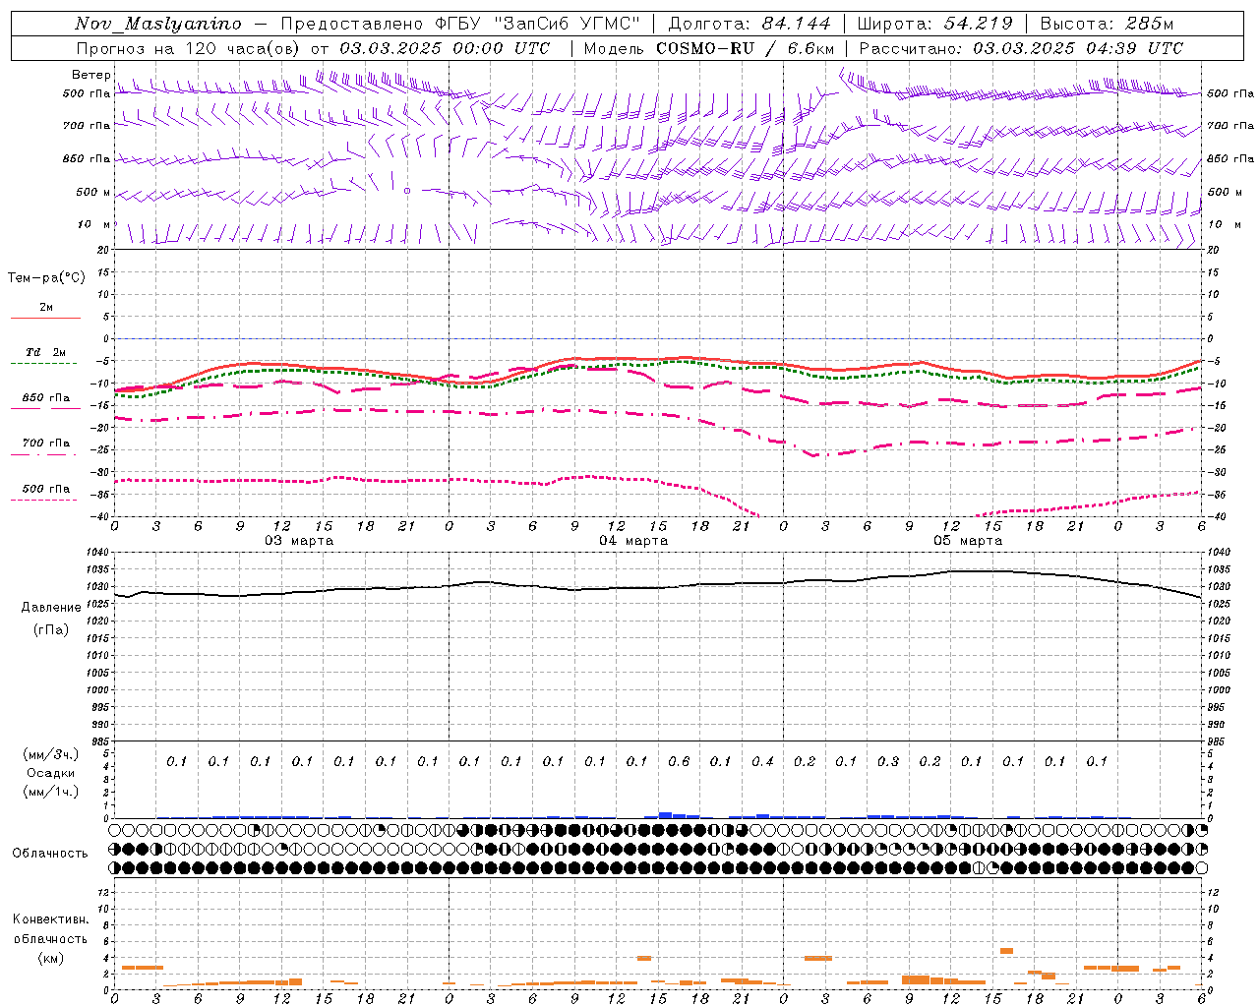Viewport: 1259px width, 1007px height.
Task: Click the (мм/1ч.) precipitation unit label
Action: 51,792
